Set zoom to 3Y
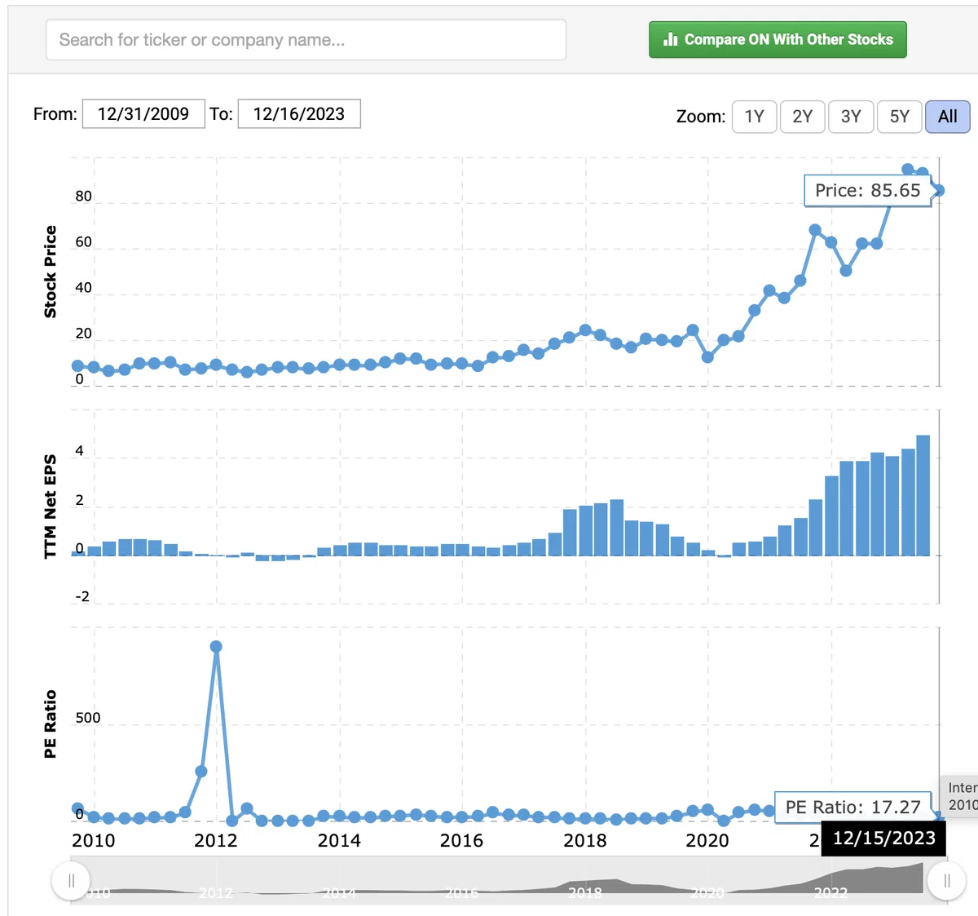978x916 pixels. point(851,117)
